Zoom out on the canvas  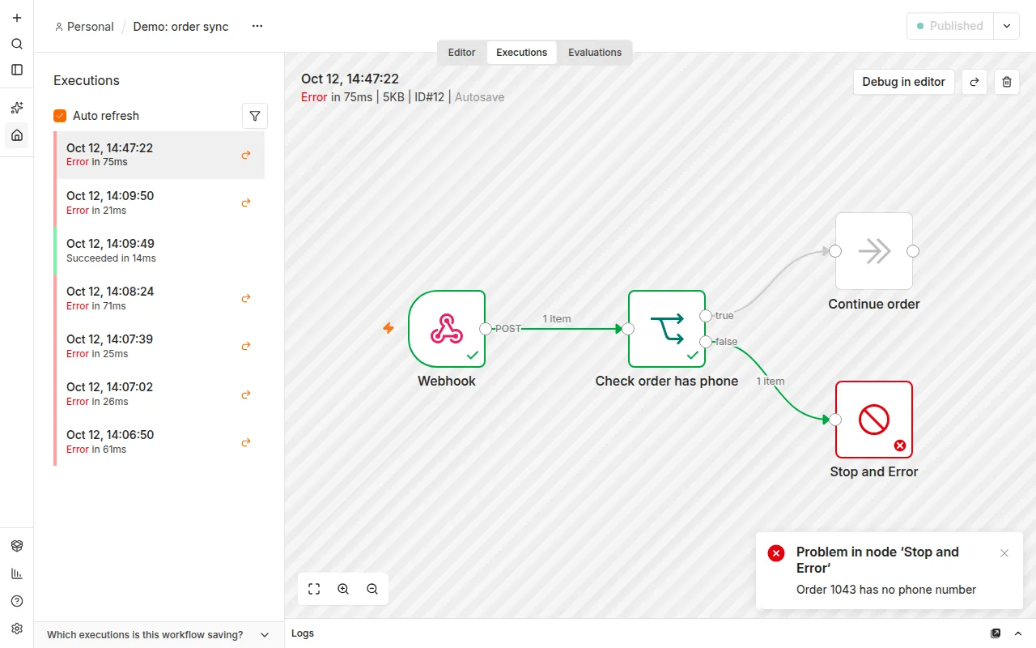[372, 590]
